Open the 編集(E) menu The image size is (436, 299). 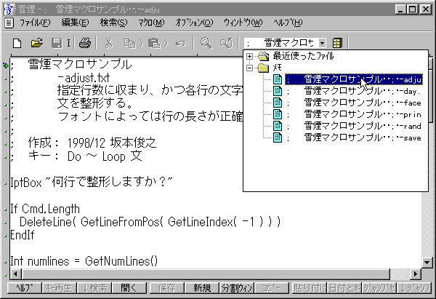75,23
